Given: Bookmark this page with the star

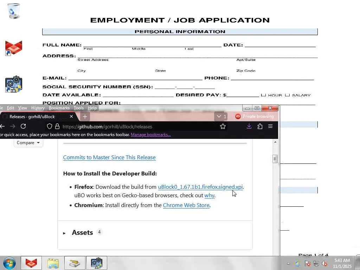Looking at the screenshot, I should [x=223, y=126].
